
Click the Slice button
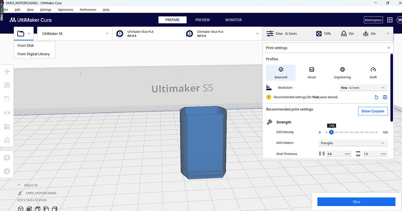click(356, 202)
